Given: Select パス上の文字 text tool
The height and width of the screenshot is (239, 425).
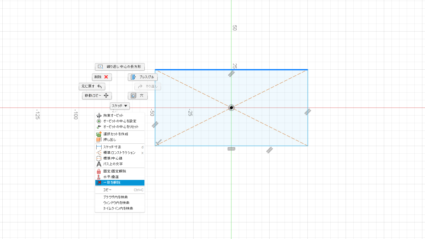Looking at the screenshot, I should pos(113,164).
